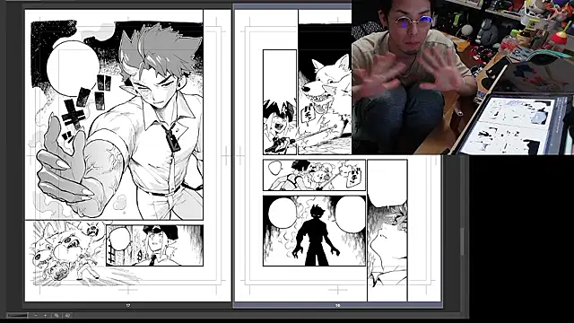The height and width of the screenshot is (323, 574).
Task: Click the last icon beside the plus button
Action: 67,315
